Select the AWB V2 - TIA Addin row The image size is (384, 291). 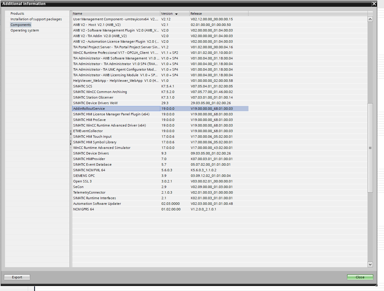160,36
